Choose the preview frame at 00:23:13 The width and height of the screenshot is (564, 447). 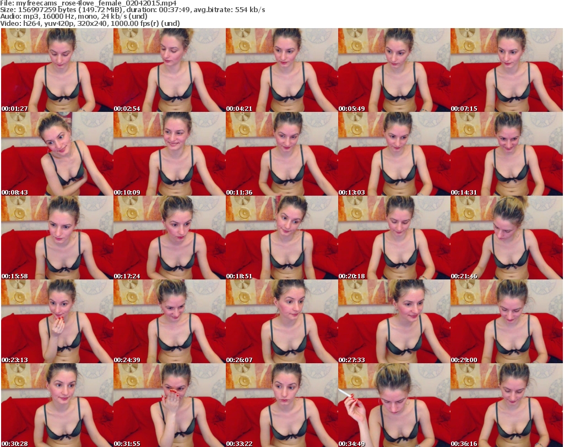tap(57, 321)
